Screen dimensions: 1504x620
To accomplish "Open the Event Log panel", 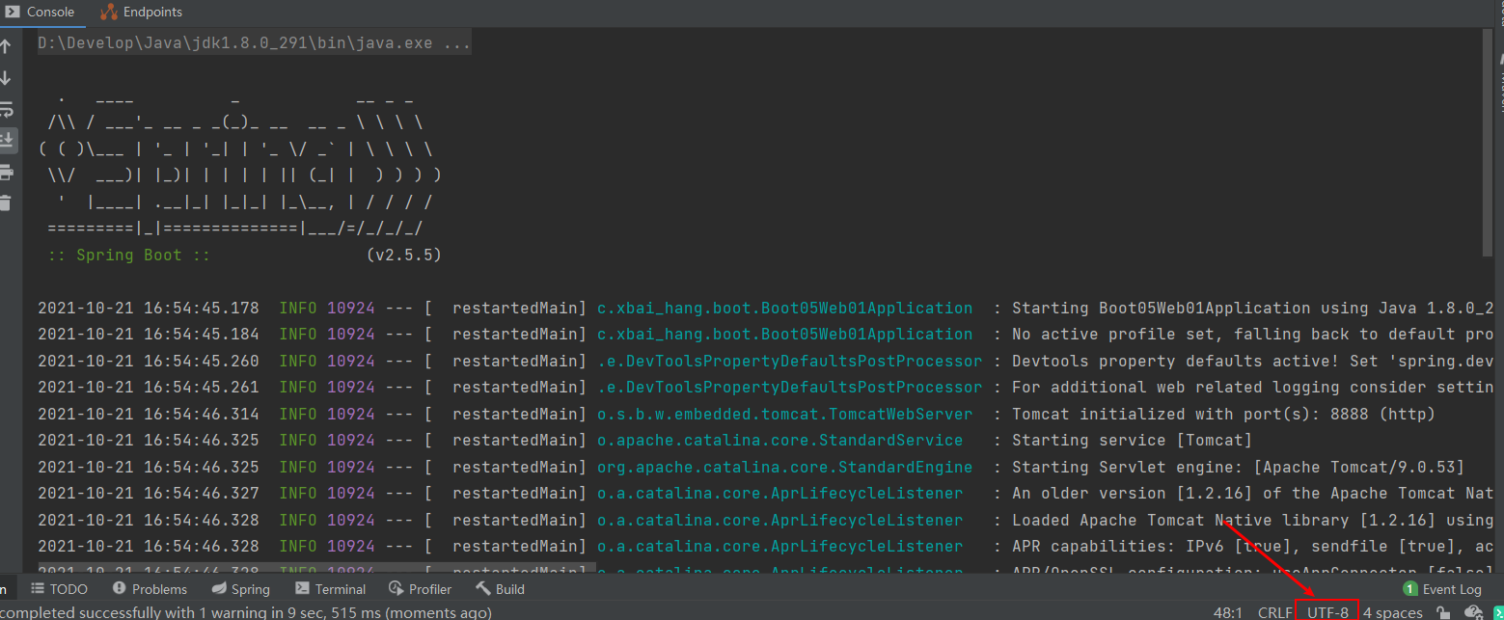I will click(x=1442, y=589).
